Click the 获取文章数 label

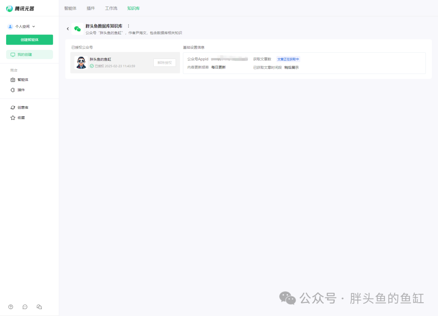click(x=262, y=59)
